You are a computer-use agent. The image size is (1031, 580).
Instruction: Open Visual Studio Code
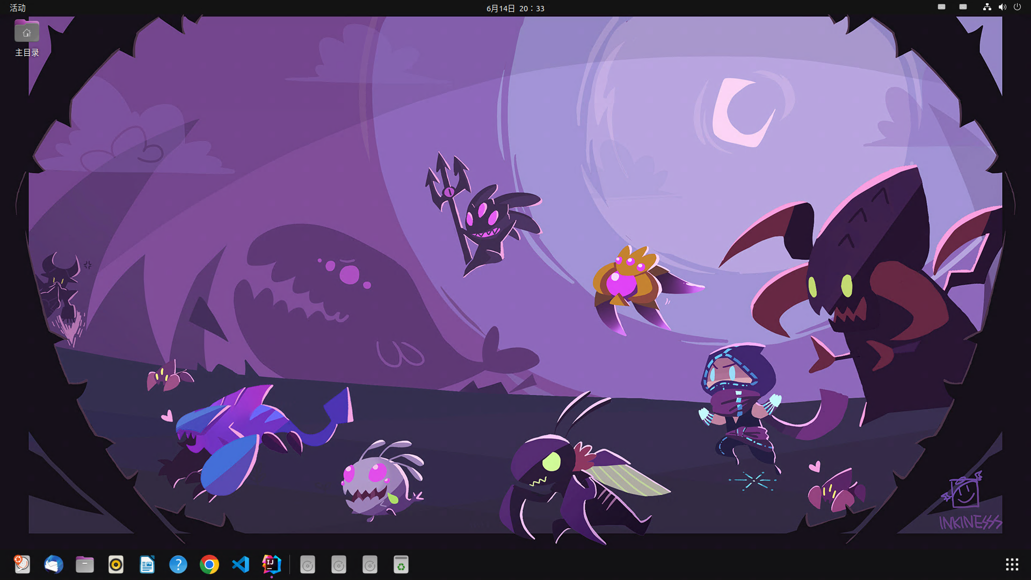(241, 564)
